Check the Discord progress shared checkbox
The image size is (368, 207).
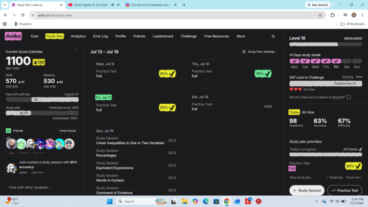349,97
